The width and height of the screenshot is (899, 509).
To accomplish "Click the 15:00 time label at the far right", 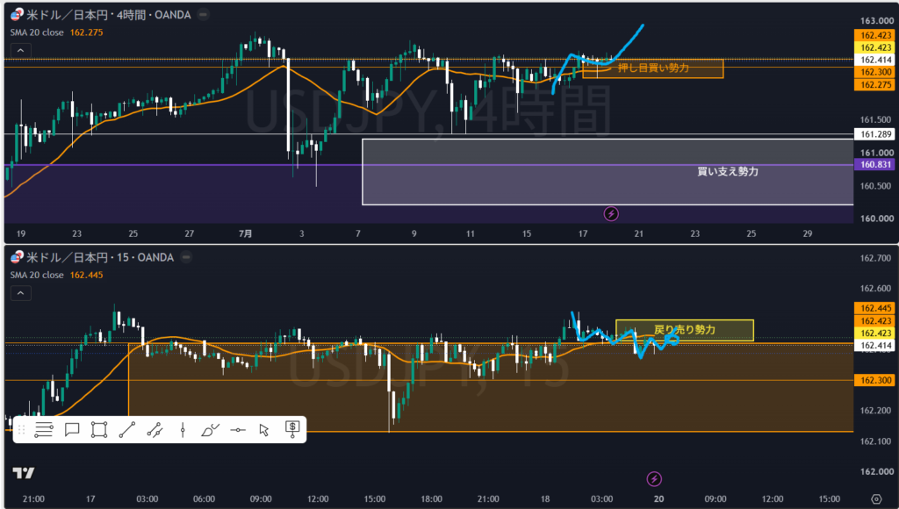I will [829, 498].
